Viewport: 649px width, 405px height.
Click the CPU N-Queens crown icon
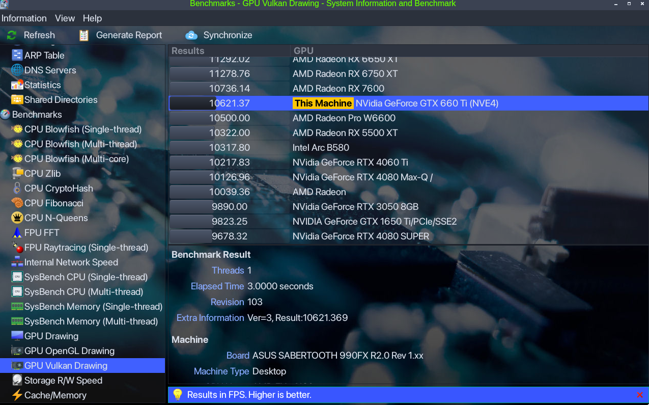pyautogui.click(x=17, y=218)
